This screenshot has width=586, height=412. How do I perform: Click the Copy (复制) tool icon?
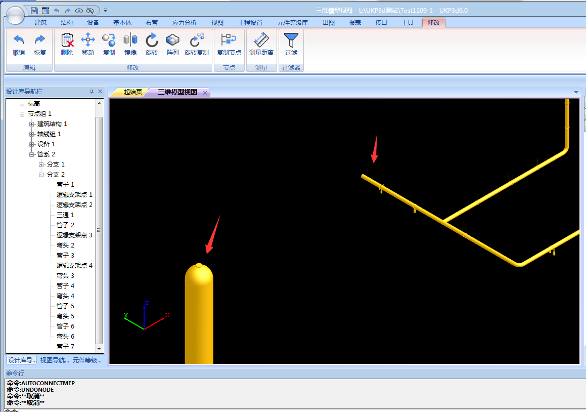click(109, 40)
